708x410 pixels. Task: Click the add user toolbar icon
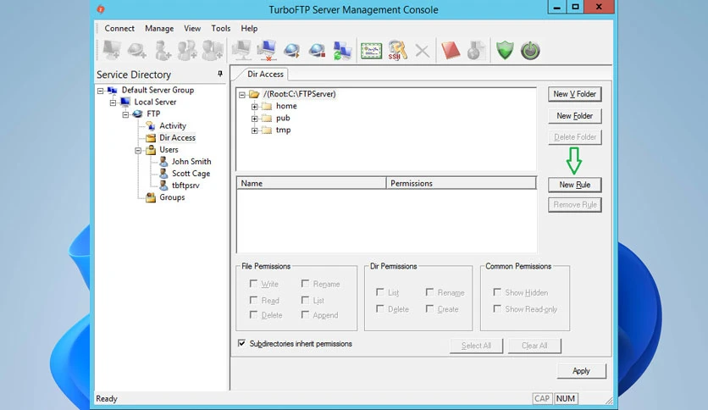coord(162,50)
